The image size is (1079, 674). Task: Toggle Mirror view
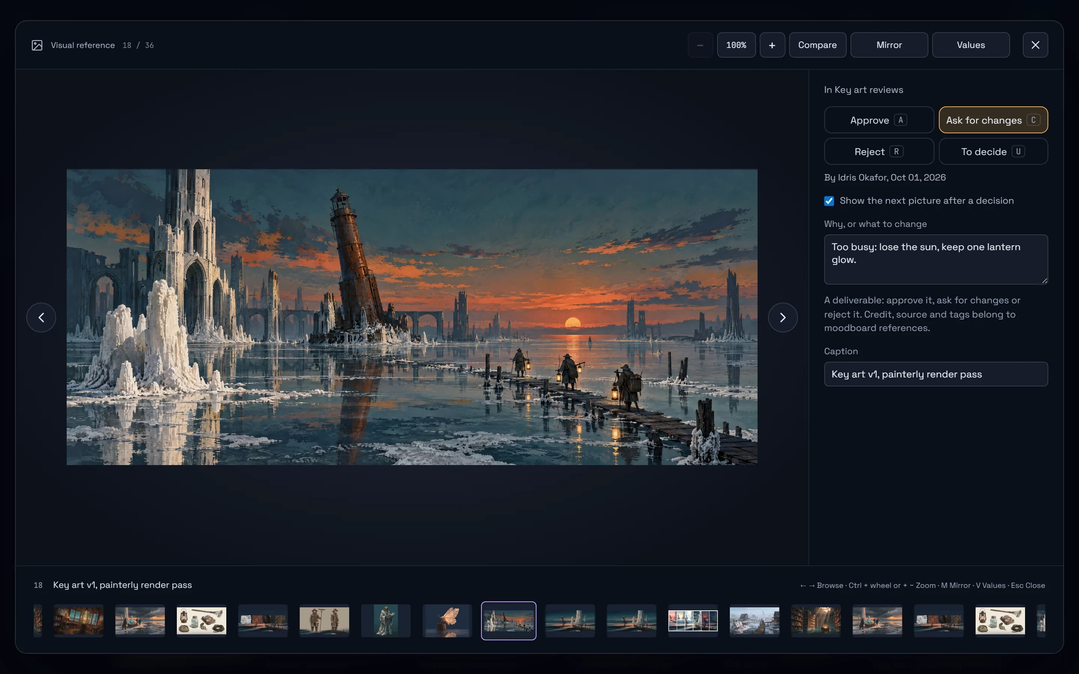tap(889, 45)
